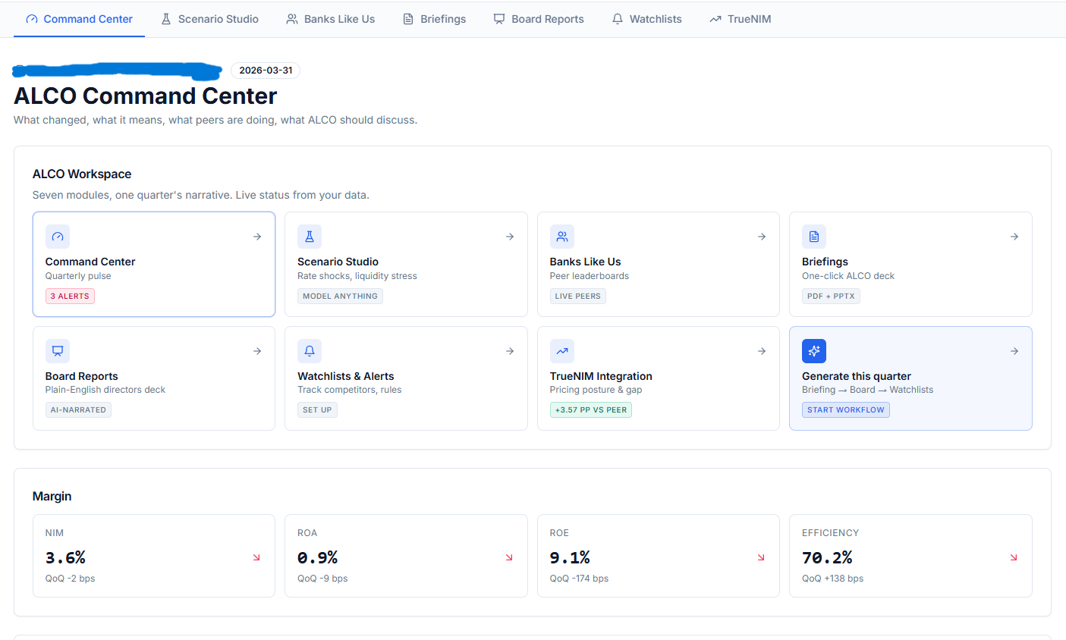
Task: Click the MODEL ANYTHING badge
Action: click(x=340, y=296)
